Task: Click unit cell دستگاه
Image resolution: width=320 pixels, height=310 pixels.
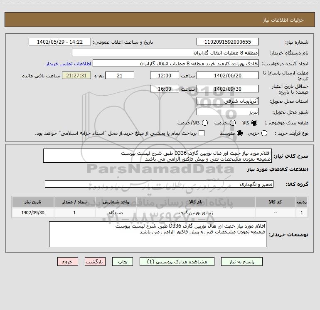Action: pos(116,213)
